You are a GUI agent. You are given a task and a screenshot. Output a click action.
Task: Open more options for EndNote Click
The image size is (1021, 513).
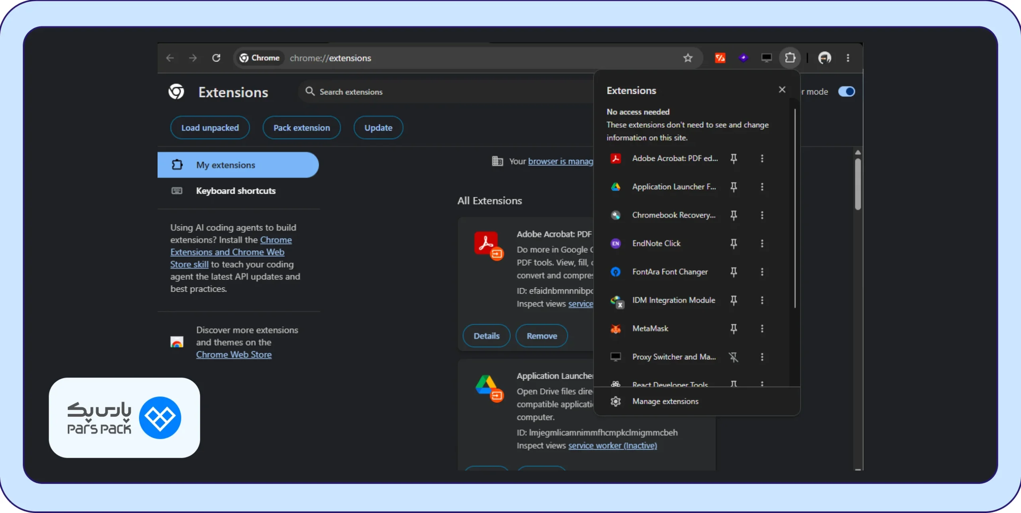762,243
